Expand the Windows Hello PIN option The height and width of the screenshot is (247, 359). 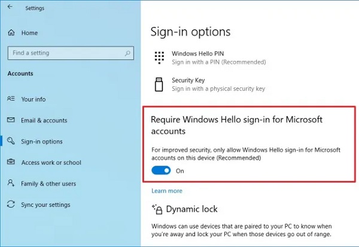pyautogui.click(x=218, y=57)
